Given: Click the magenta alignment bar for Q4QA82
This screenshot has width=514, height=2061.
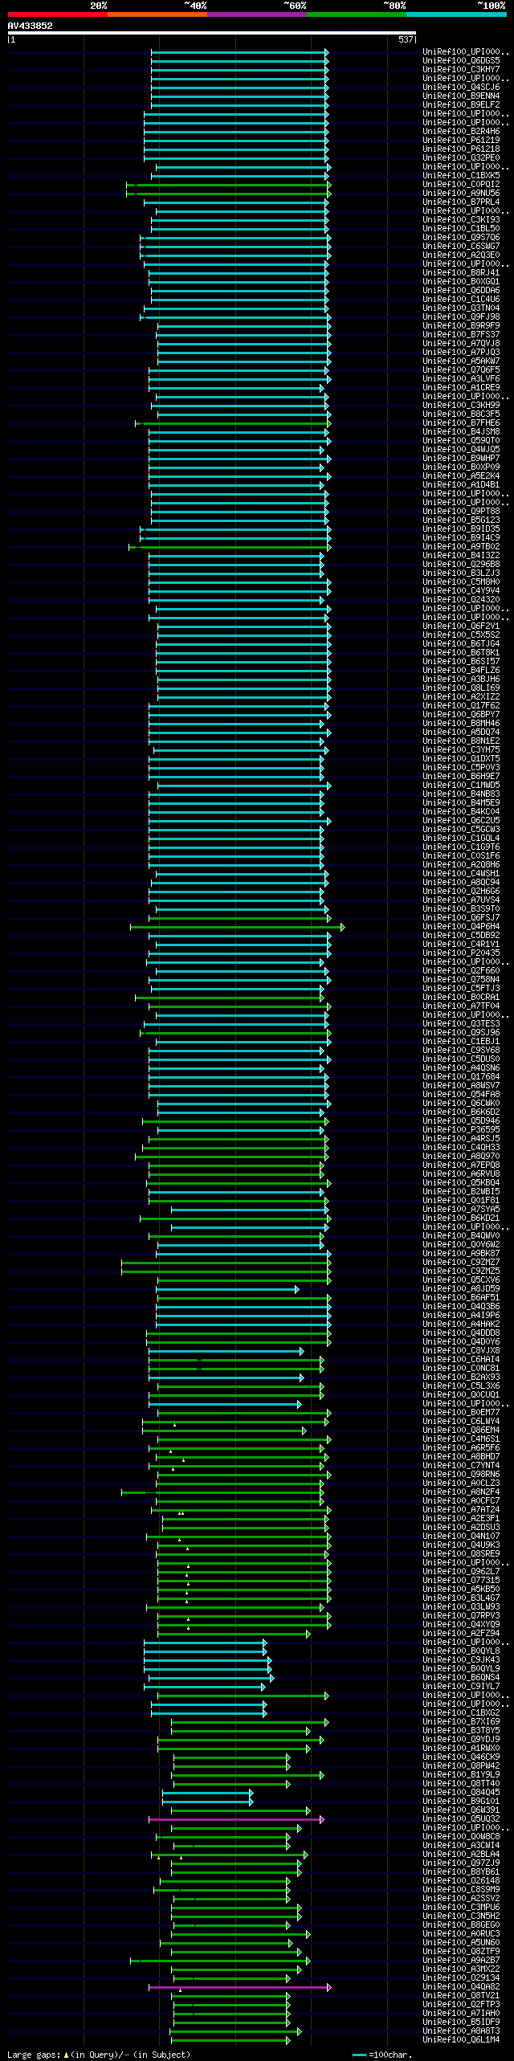Looking at the screenshot, I should (x=239, y=1987).
